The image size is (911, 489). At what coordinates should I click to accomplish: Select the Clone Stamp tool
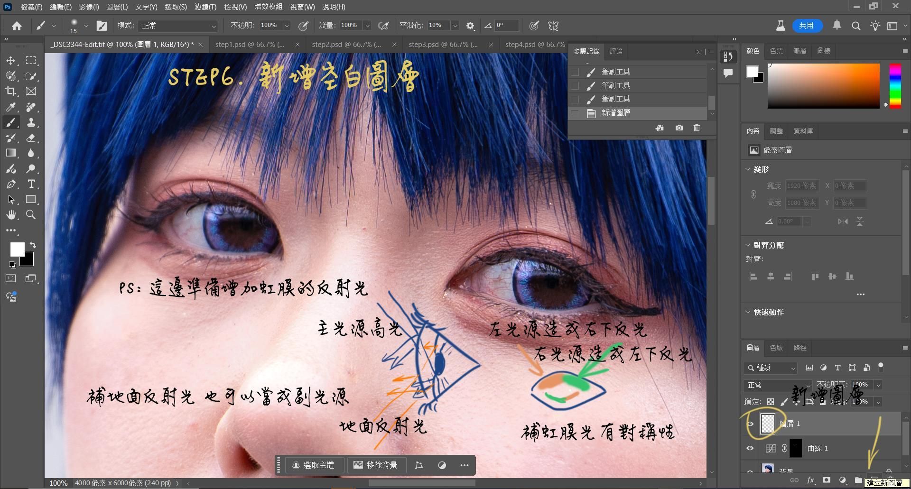tap(31, 122)
